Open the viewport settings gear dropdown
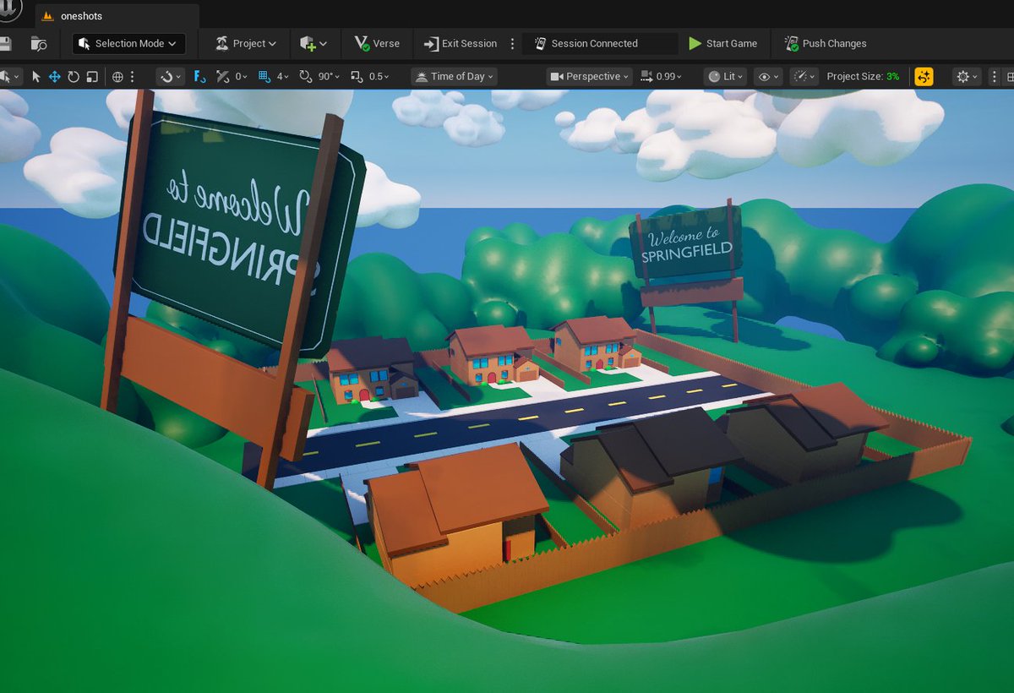The image size is (1014, 693). coord(966,76)
